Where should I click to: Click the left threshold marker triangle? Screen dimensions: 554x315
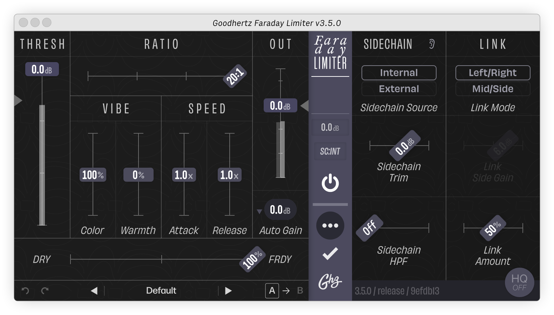pos(18,100)
